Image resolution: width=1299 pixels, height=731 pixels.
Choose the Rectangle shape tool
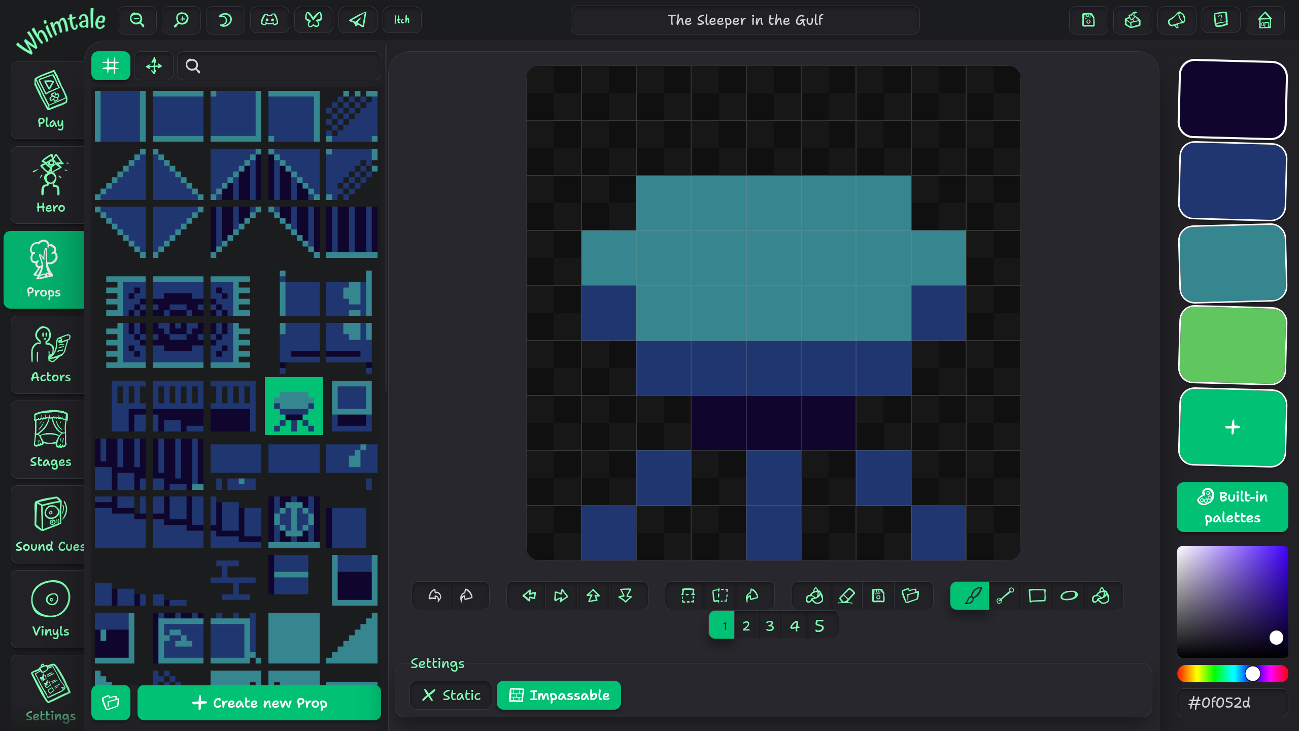click(x=1037, y=595)
